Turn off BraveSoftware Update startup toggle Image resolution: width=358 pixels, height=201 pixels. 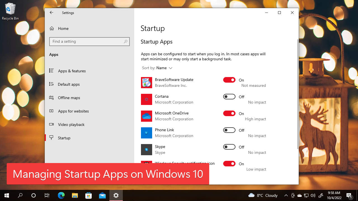[x=229, y=80]
